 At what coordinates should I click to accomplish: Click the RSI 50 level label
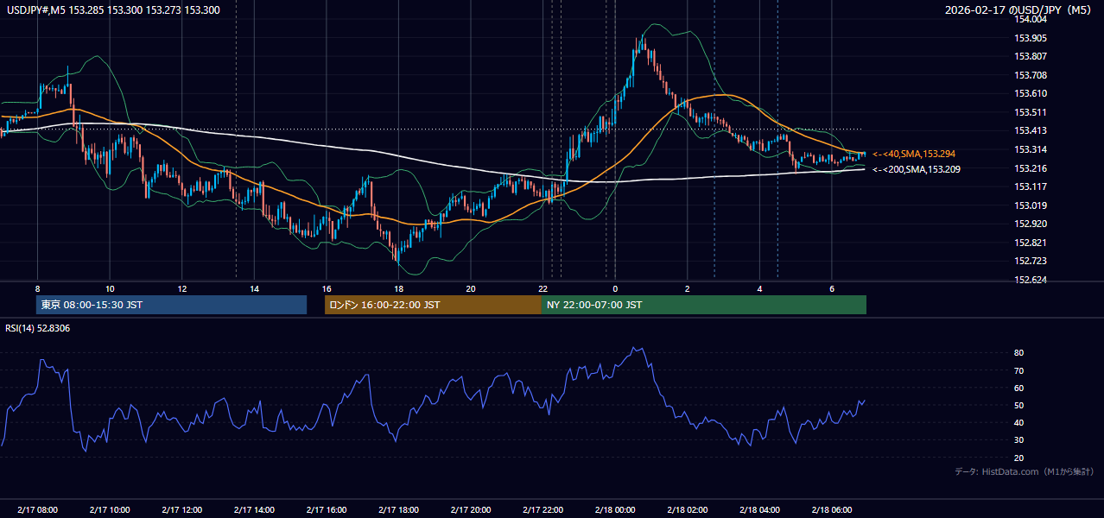coord(1018,406)
